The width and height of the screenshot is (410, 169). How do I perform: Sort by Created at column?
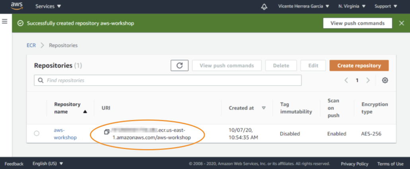tap(247, 108)
